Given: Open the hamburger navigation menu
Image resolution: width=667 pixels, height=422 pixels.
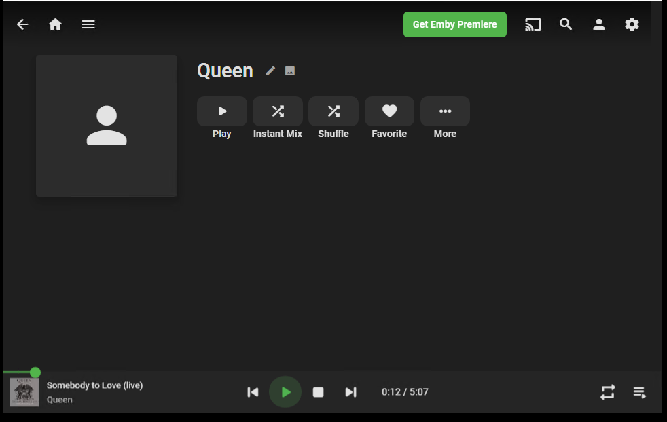Looking at the screenshot, I should 88,24.
